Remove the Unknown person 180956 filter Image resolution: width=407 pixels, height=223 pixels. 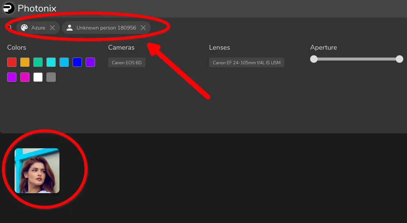[143, 28]
